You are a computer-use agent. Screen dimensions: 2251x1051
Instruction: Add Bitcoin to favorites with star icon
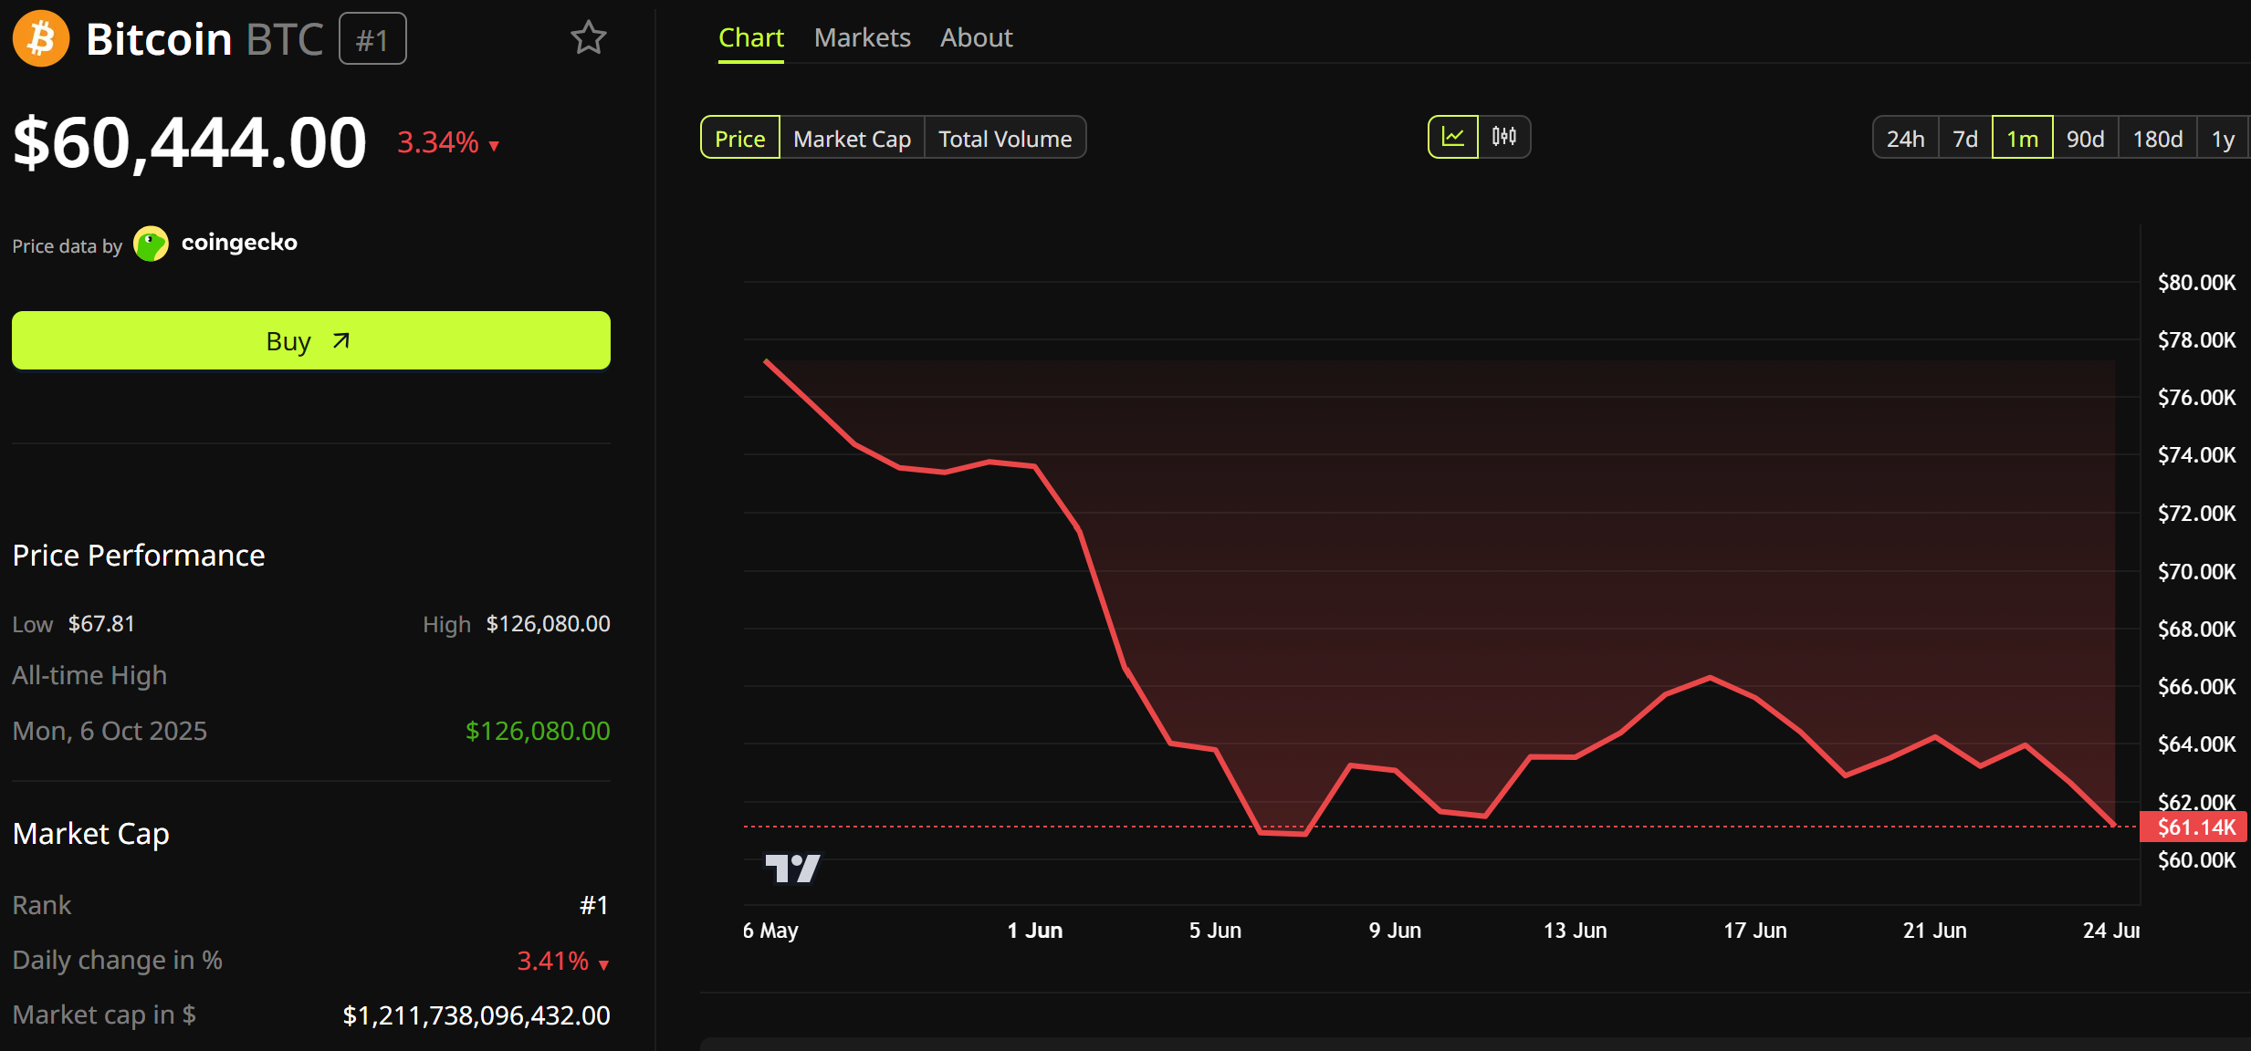tap(589, 38)
